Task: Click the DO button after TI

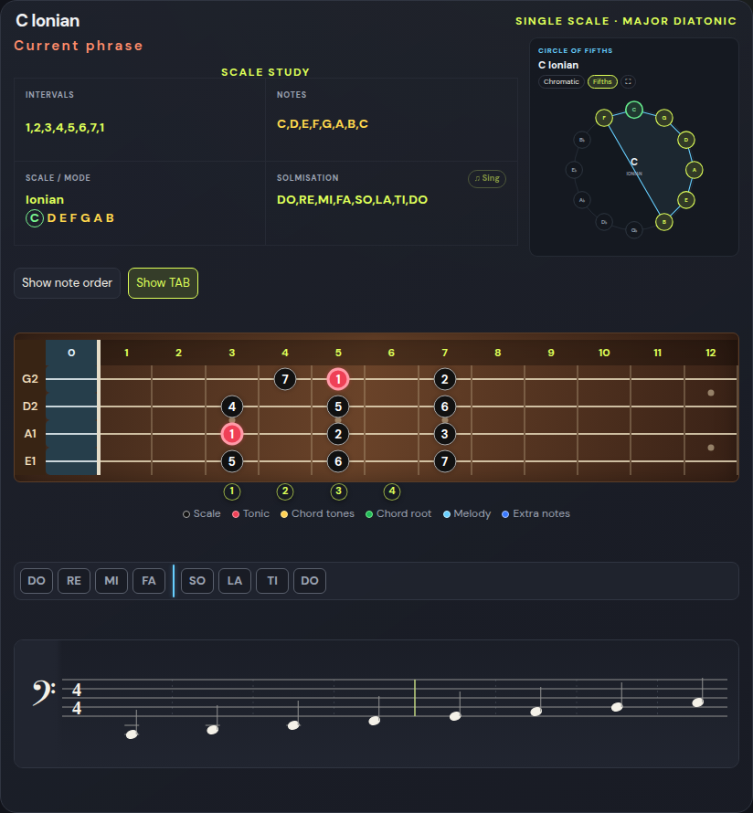Action: coord(310,581)
